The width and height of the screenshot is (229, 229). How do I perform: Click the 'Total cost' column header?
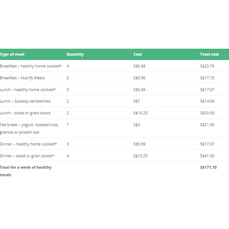point(209,54)
